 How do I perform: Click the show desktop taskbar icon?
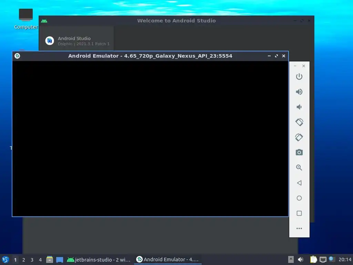[x=60, y=260]
